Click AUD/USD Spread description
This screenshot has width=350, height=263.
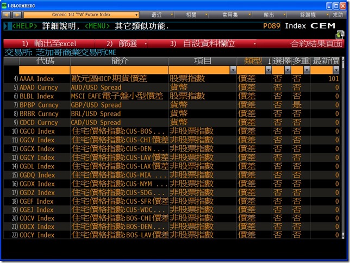pyautogui.click(x=96, y=87)
